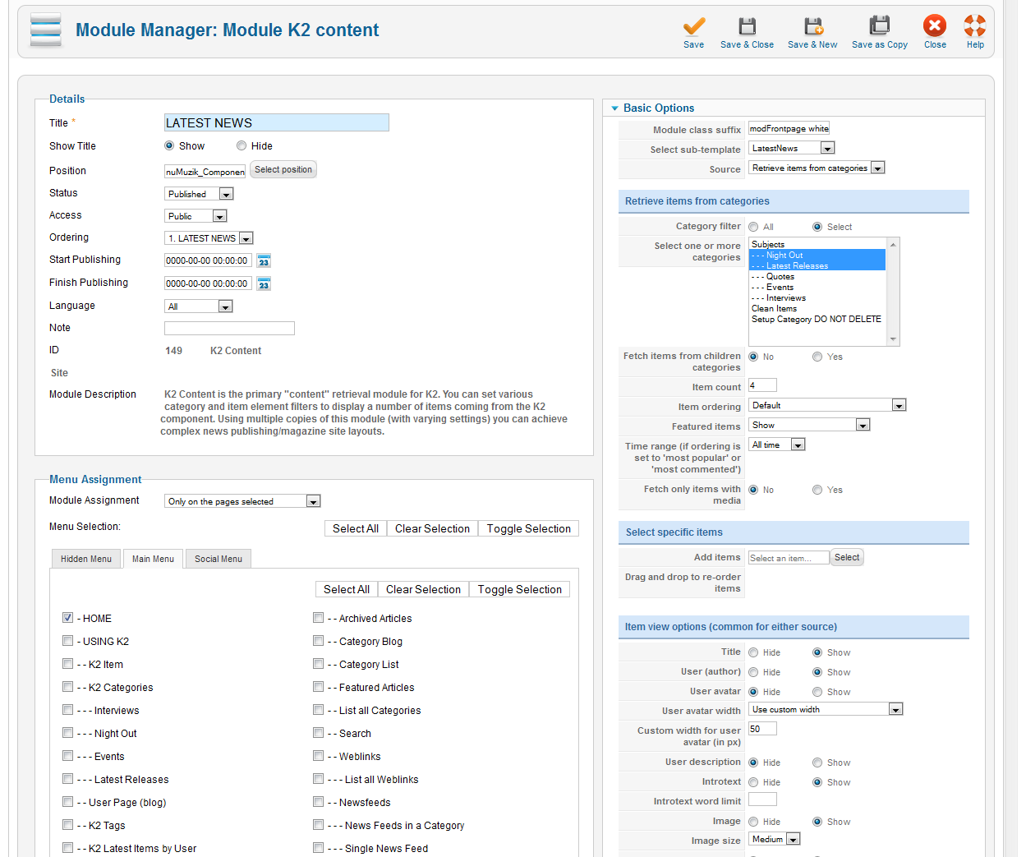Open Help with the lifebuoy icon
1026x857 pixels.
click(975, 26)
